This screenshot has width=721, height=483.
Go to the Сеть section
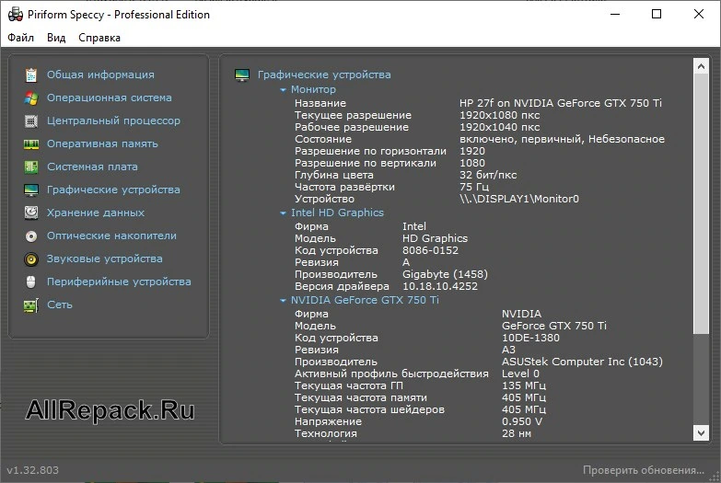[59, 305]
